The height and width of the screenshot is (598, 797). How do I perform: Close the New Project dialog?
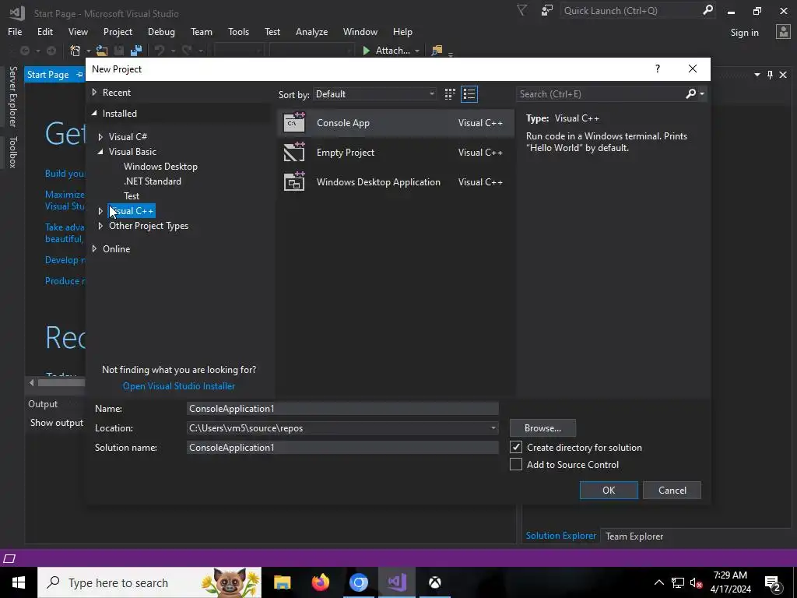(x=692, y=69)
